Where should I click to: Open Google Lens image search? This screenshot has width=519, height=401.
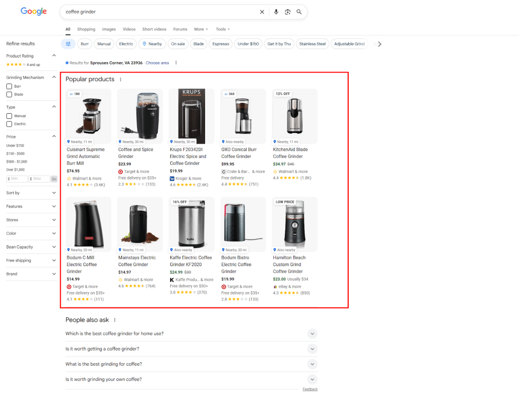click(x=288, y=11)
